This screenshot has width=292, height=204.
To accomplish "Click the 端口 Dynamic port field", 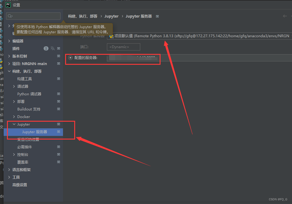I will 124,47.
